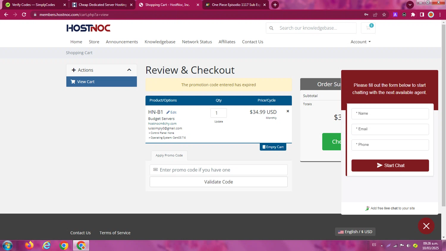The image size is (446, 251).
Task: Launch Internet Explorer from the taskbar
Action: [x=46, y=246]
